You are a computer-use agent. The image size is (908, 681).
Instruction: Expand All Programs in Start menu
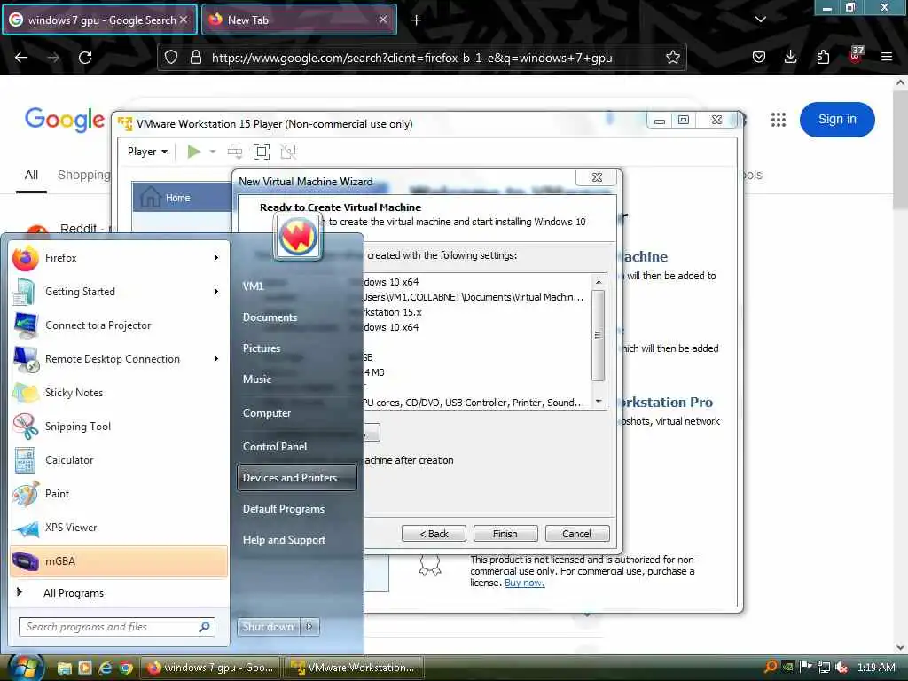pos(119,593)
